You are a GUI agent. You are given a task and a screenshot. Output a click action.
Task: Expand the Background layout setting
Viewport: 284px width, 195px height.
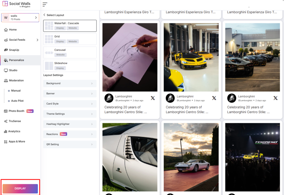(x=70, y=83)
